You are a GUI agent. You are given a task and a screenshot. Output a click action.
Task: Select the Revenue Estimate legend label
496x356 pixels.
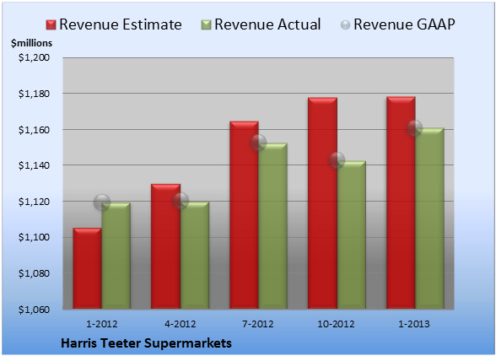pyautogui.click(x=121, y=24)
